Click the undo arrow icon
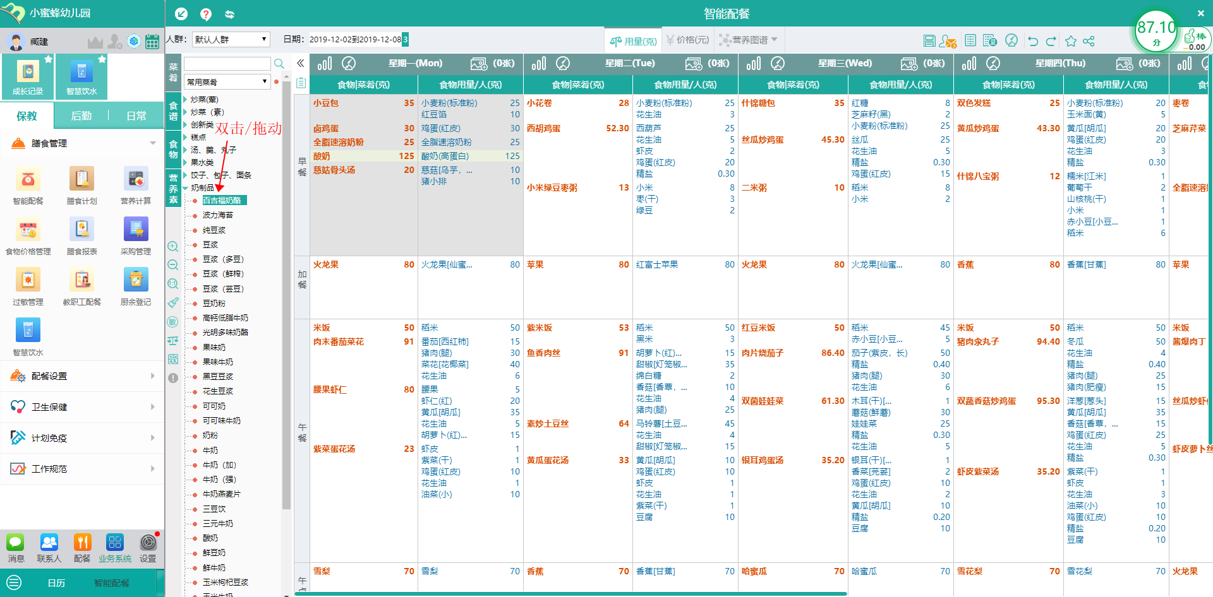The width and height of the screenshot is (1213, 597). [1033, 41]
